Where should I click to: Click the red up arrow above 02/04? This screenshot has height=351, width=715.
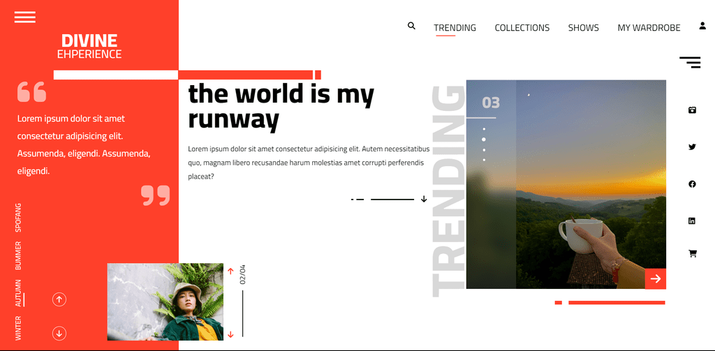(x=230, y=271)
